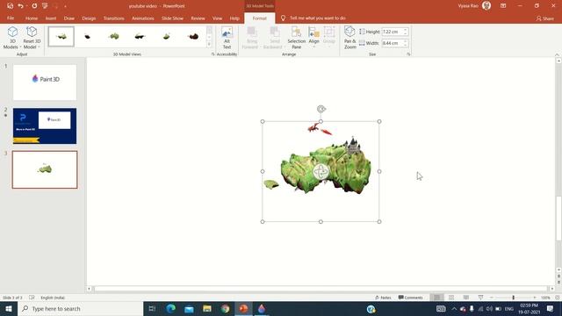Open the Align options
Image resolution: width=562 pixels, height=316 pixels.
point(313,38)
